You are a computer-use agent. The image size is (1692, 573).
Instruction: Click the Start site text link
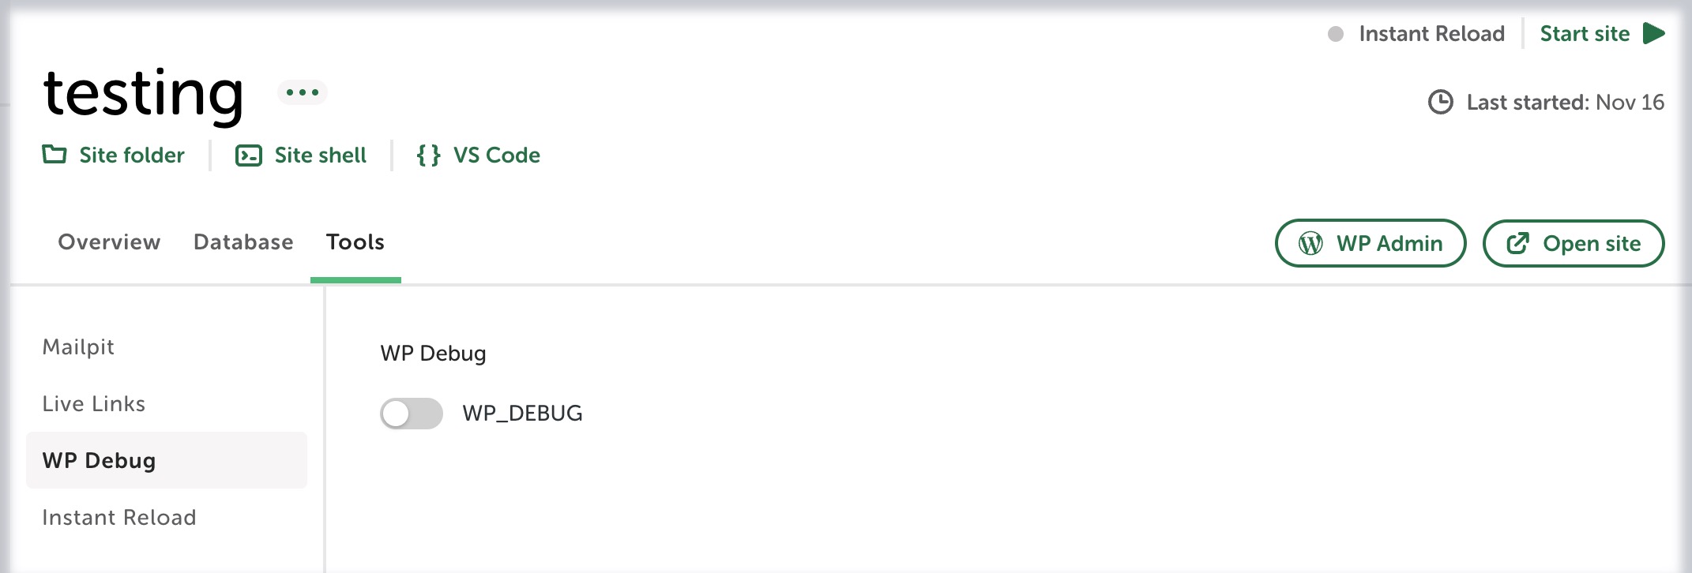point(1585,34)
